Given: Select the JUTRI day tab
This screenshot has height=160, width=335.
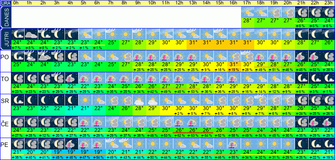Looking at the screenshot, I should pos(5,39).
